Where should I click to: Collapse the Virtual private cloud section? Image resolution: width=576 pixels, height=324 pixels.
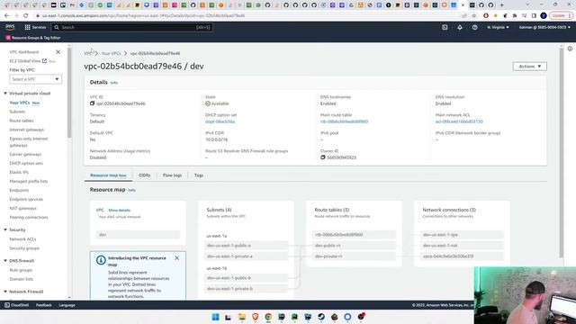[x=5, y=94]
